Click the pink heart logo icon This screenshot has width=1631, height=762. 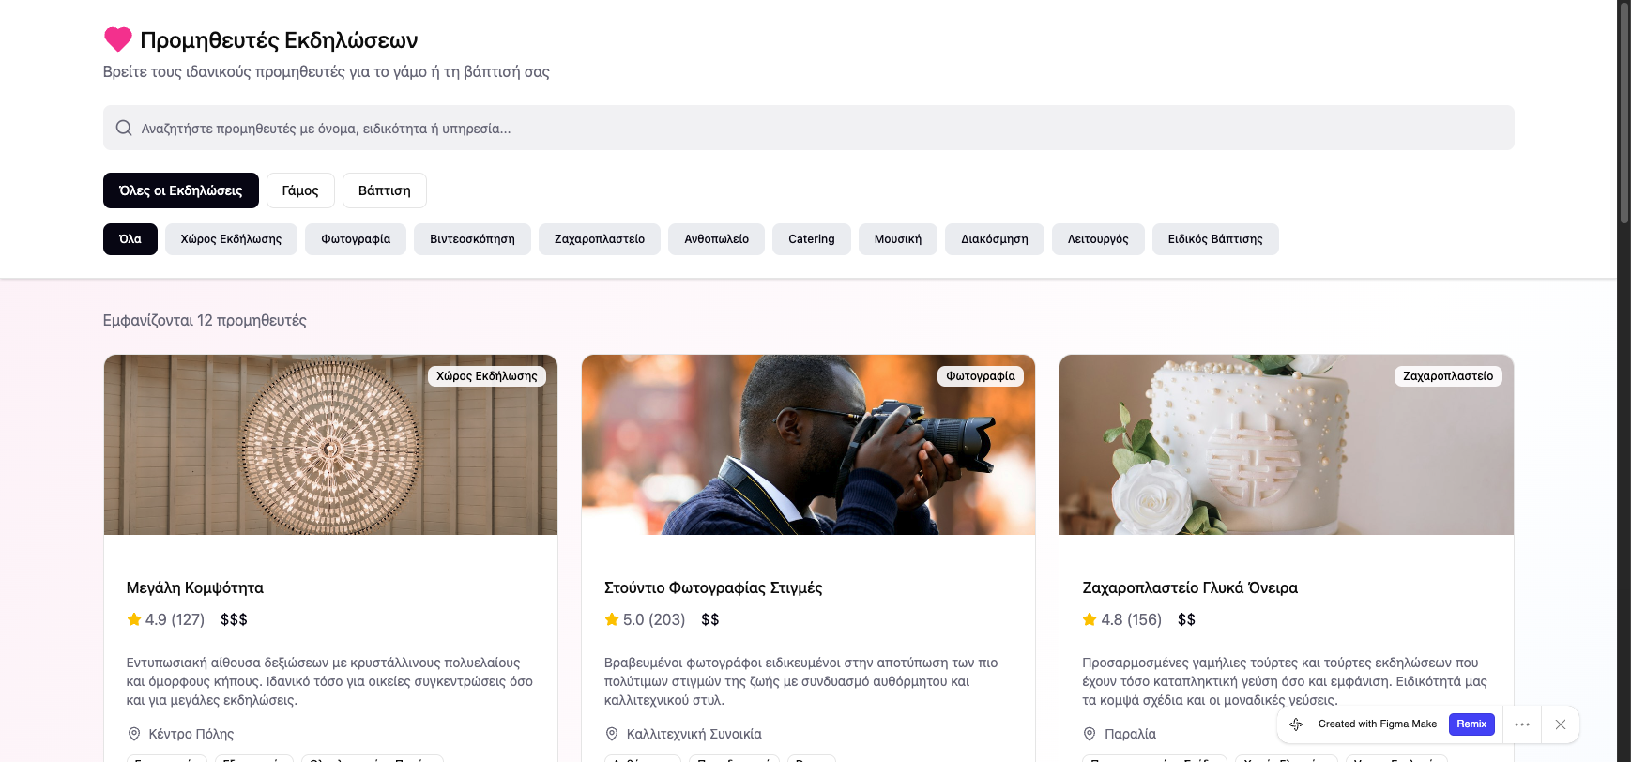117,39
